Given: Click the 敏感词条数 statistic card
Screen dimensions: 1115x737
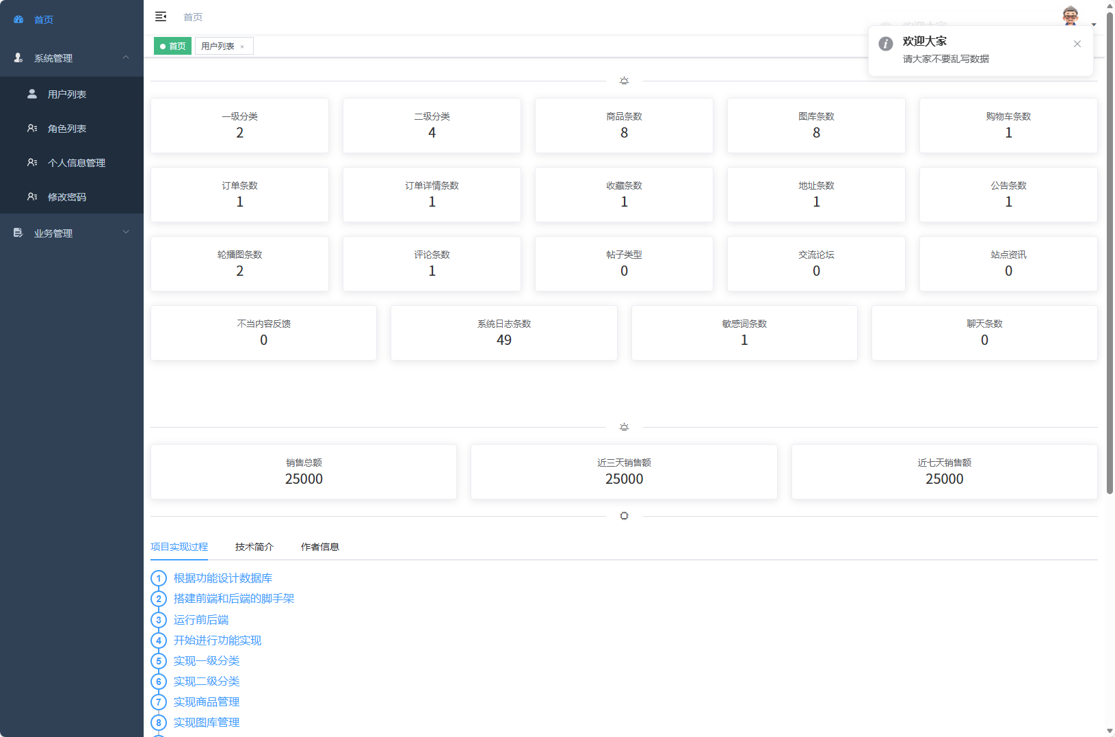Looking at the screenshot, I should pyautogui.click(x=744, y=333).
